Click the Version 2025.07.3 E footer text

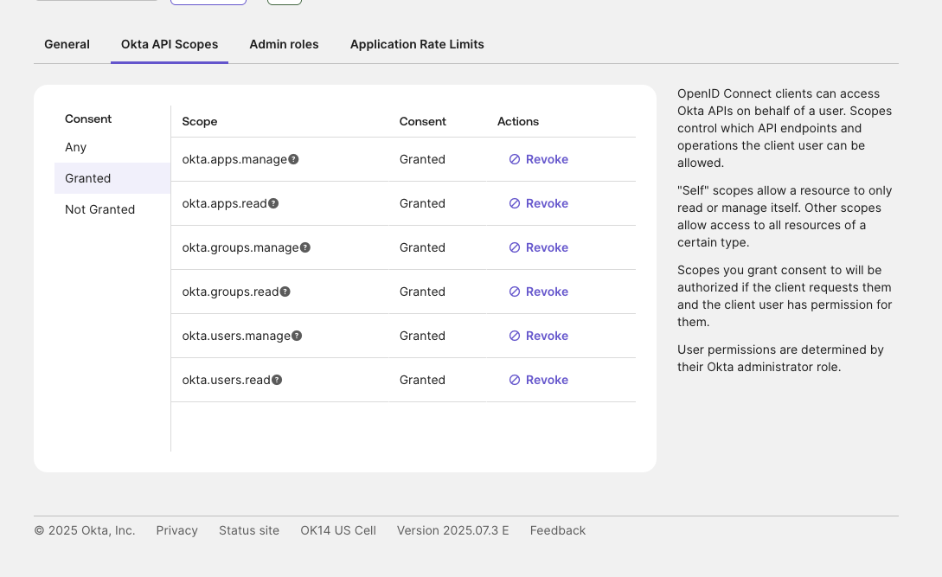pyautogui.click(x=453, y=531)
